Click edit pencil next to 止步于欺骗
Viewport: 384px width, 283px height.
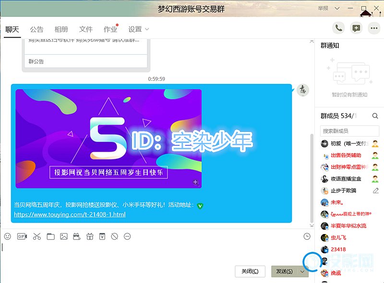(376, 190)
